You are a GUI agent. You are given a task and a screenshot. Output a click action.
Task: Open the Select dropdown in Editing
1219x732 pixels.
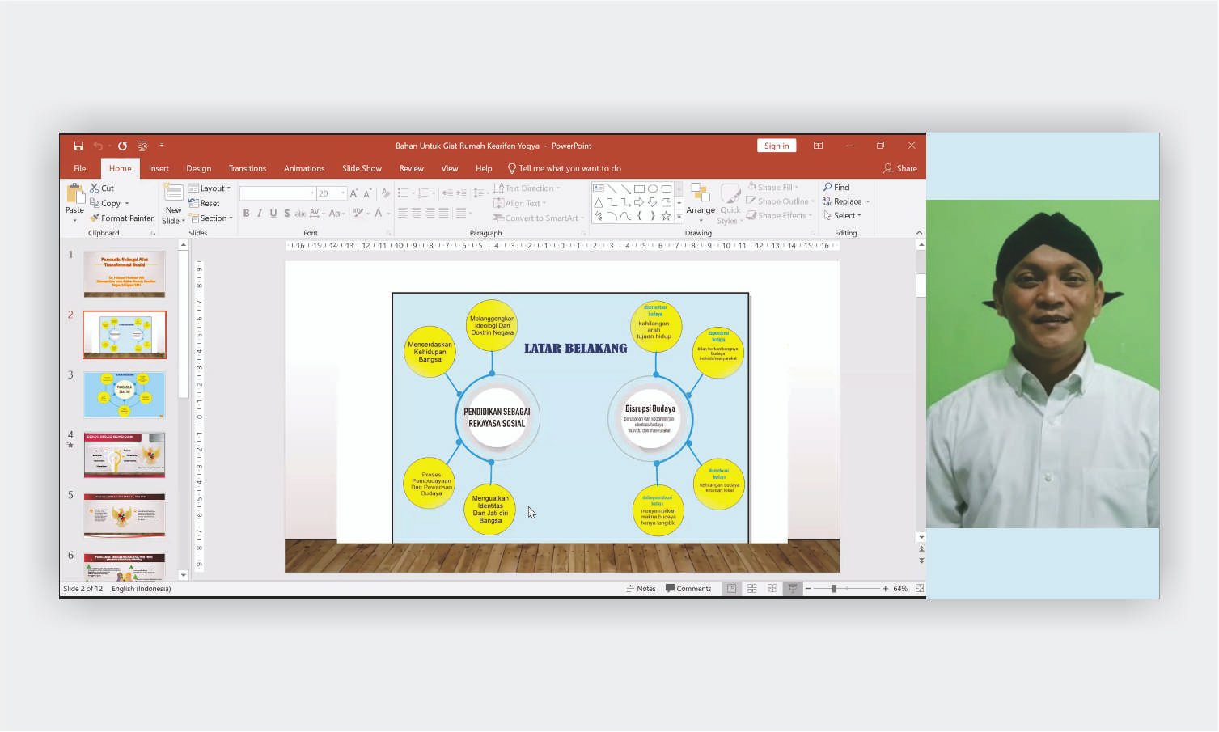843,215
